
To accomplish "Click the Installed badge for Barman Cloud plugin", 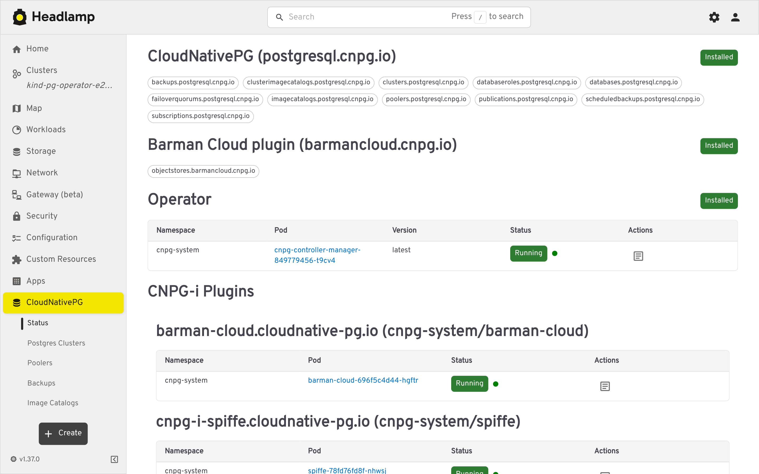I will tap(719, 146).
